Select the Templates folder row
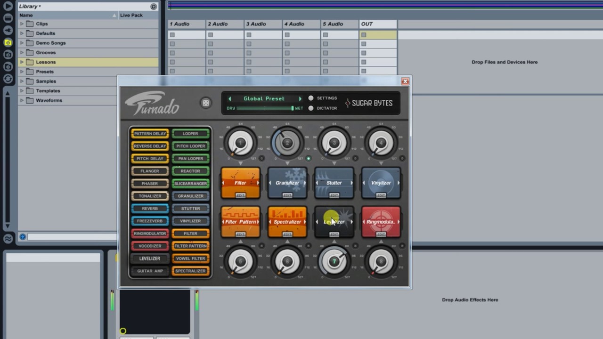603x339 pixels. pyautogui.click(x=89, y=91)
